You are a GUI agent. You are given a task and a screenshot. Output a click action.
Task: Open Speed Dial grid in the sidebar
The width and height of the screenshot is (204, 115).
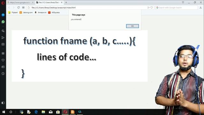[x=3, y=53]
